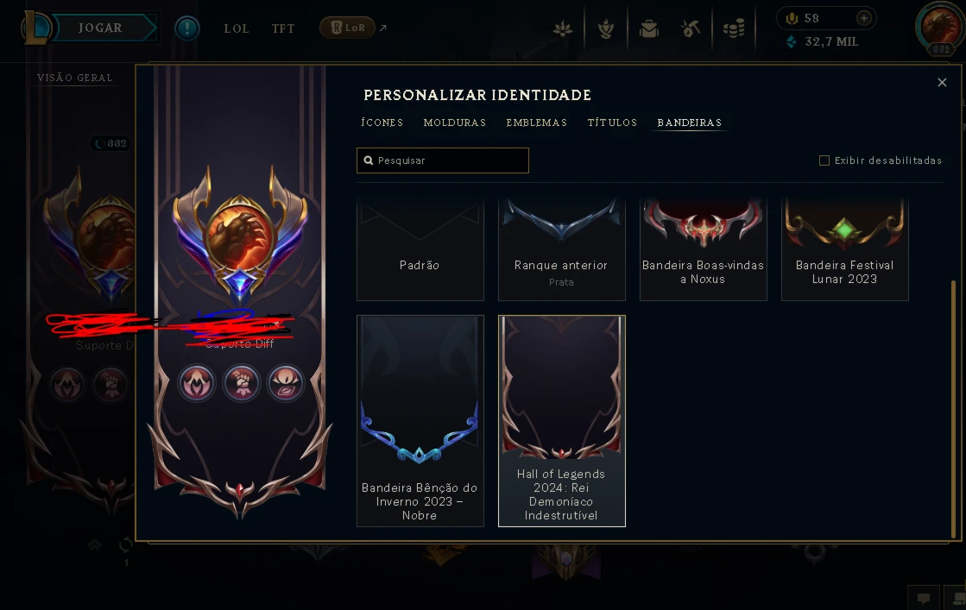Switch to the Ícones tab
Viewport: 966px width, 610px height.
click(x=382, y=123)
